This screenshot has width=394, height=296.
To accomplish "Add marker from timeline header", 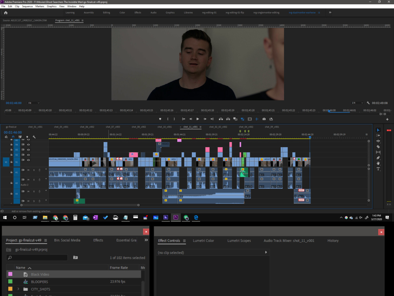I will coord(27,137).
